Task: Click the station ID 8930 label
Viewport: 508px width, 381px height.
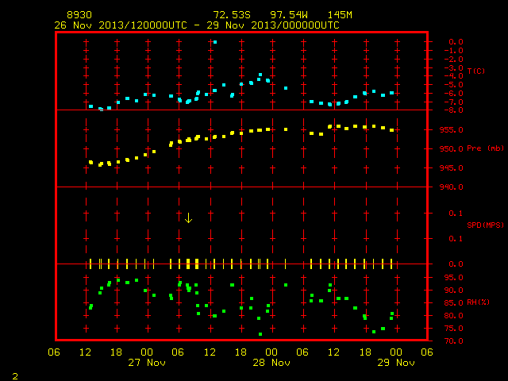Action: tap(79, 15)
